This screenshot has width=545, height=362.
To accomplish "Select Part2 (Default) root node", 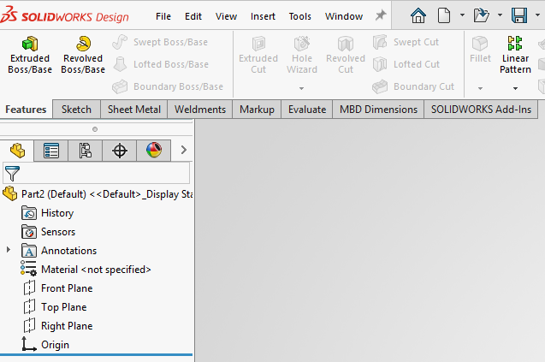I will (x=98, y=193).
